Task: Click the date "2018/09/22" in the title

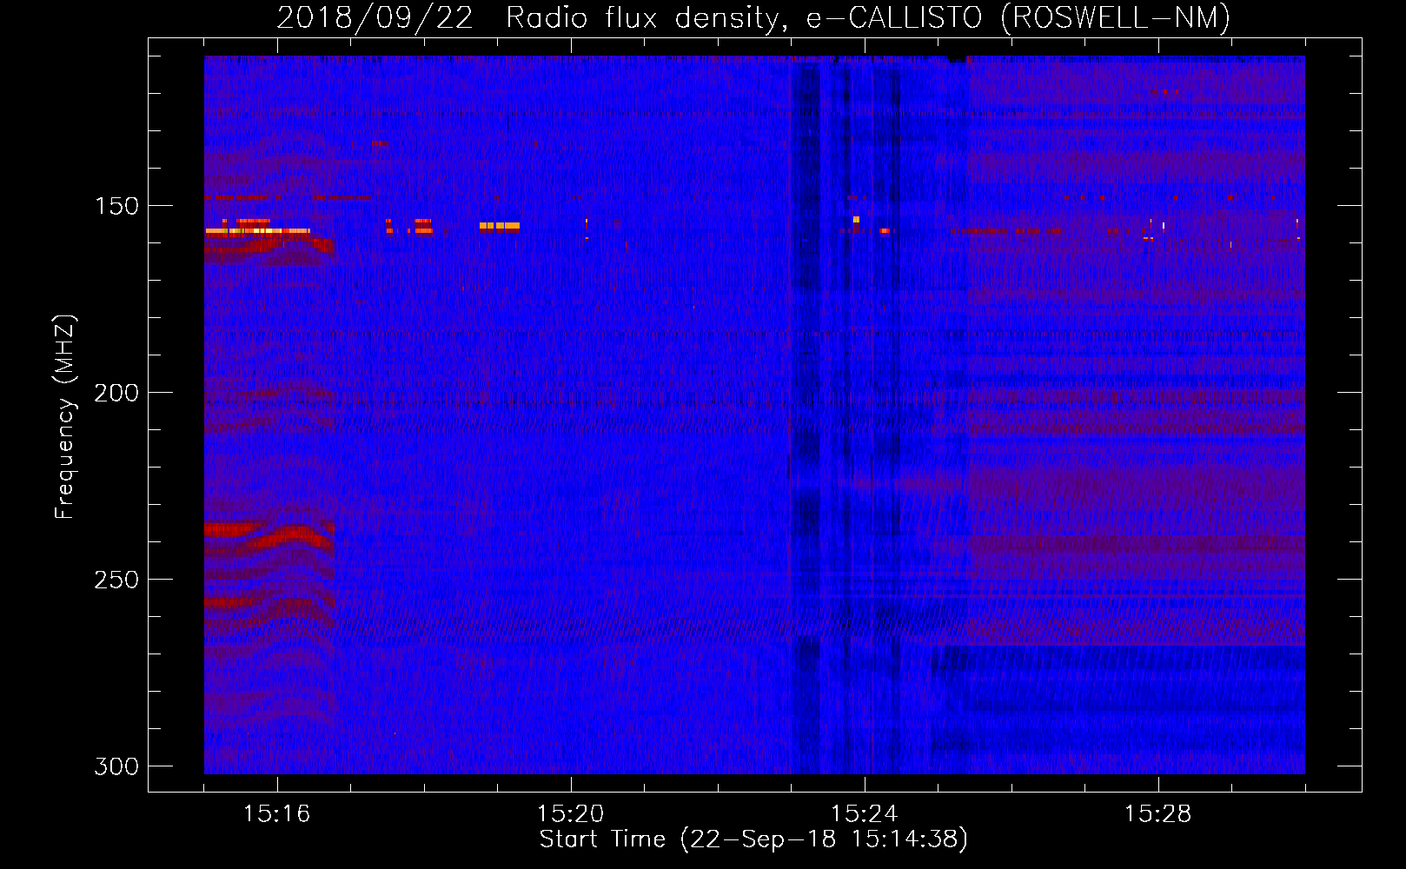Action: pos(375,17)
